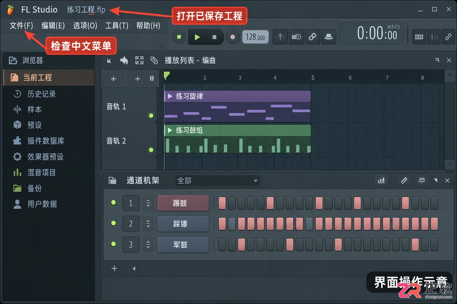Screen dimensions: 457x304
Task: Click the channel rack swing/options icon
Action: click(x=421, y=180)
